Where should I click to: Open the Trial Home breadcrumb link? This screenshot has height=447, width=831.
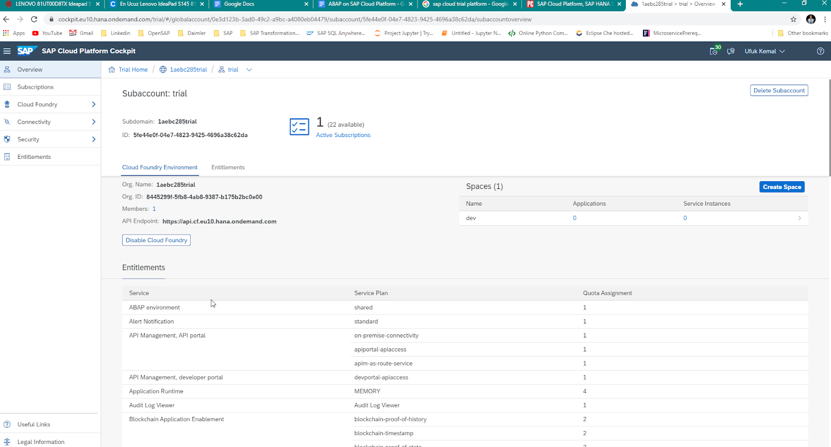[x=133, y=70]
